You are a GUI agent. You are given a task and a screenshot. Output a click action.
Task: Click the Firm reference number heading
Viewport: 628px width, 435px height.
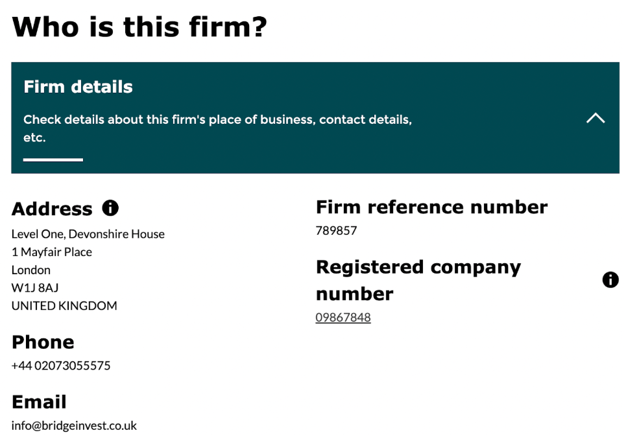(431, 207)
